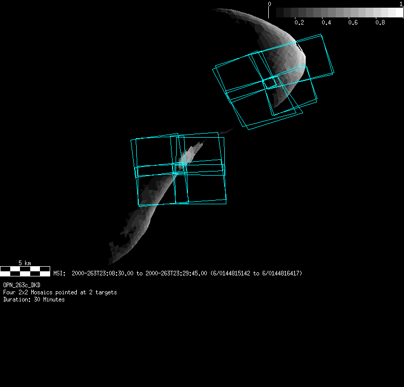Click the "Duration: 30 Minutes" text
Viewport: 404px width, 387px height.
click(34, 299)
